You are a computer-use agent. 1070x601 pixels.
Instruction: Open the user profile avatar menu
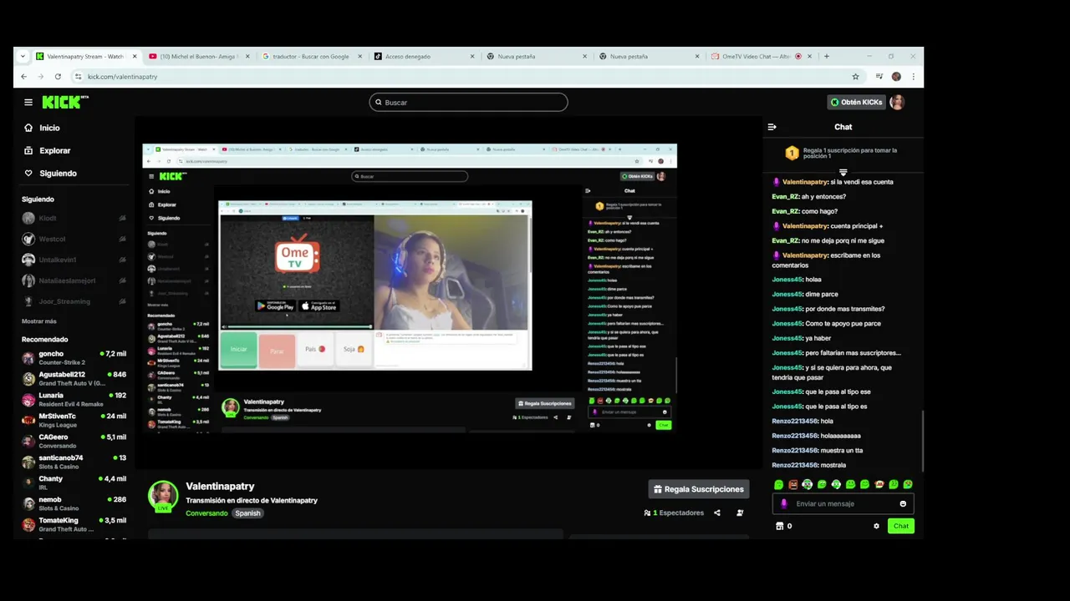897,103
